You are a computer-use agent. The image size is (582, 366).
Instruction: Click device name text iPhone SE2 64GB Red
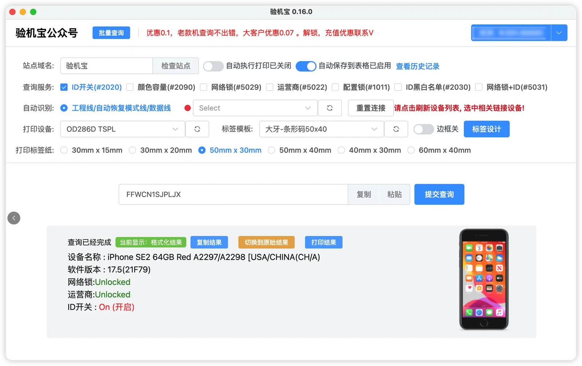pyautogui.click(x=194, y=257)
